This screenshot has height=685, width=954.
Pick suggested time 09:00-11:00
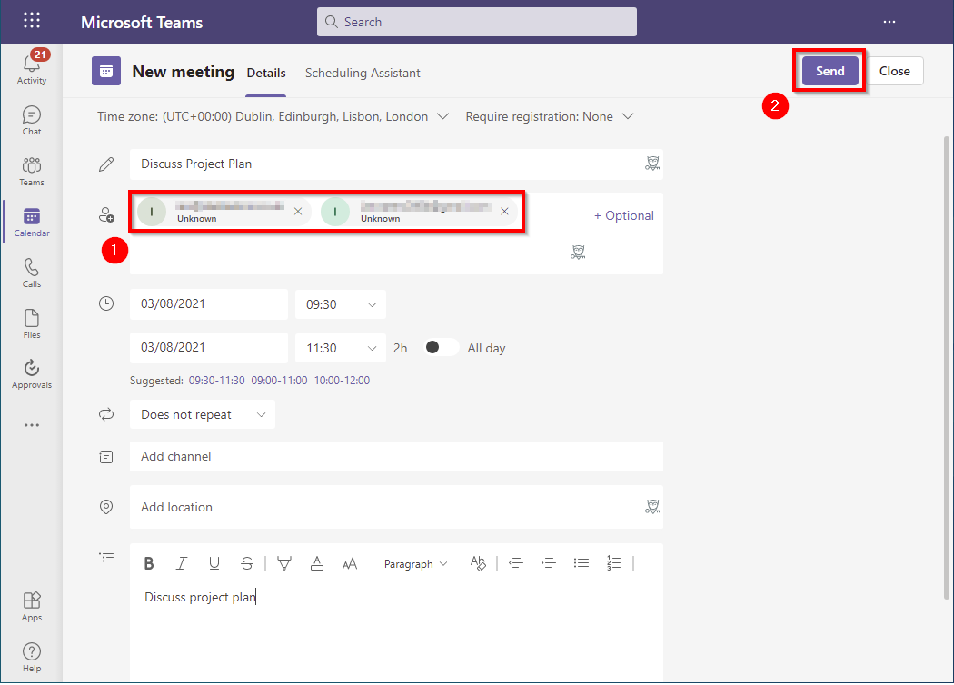pyautogui.click(x=279, y=381)
